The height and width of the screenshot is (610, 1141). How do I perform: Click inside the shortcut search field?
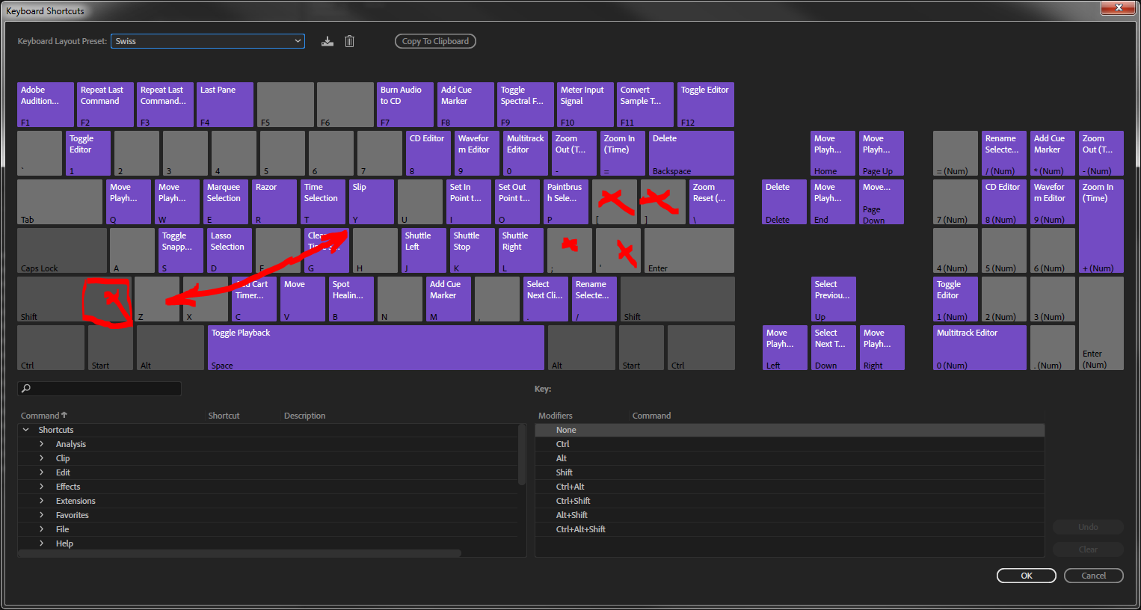tap(99, 388)
